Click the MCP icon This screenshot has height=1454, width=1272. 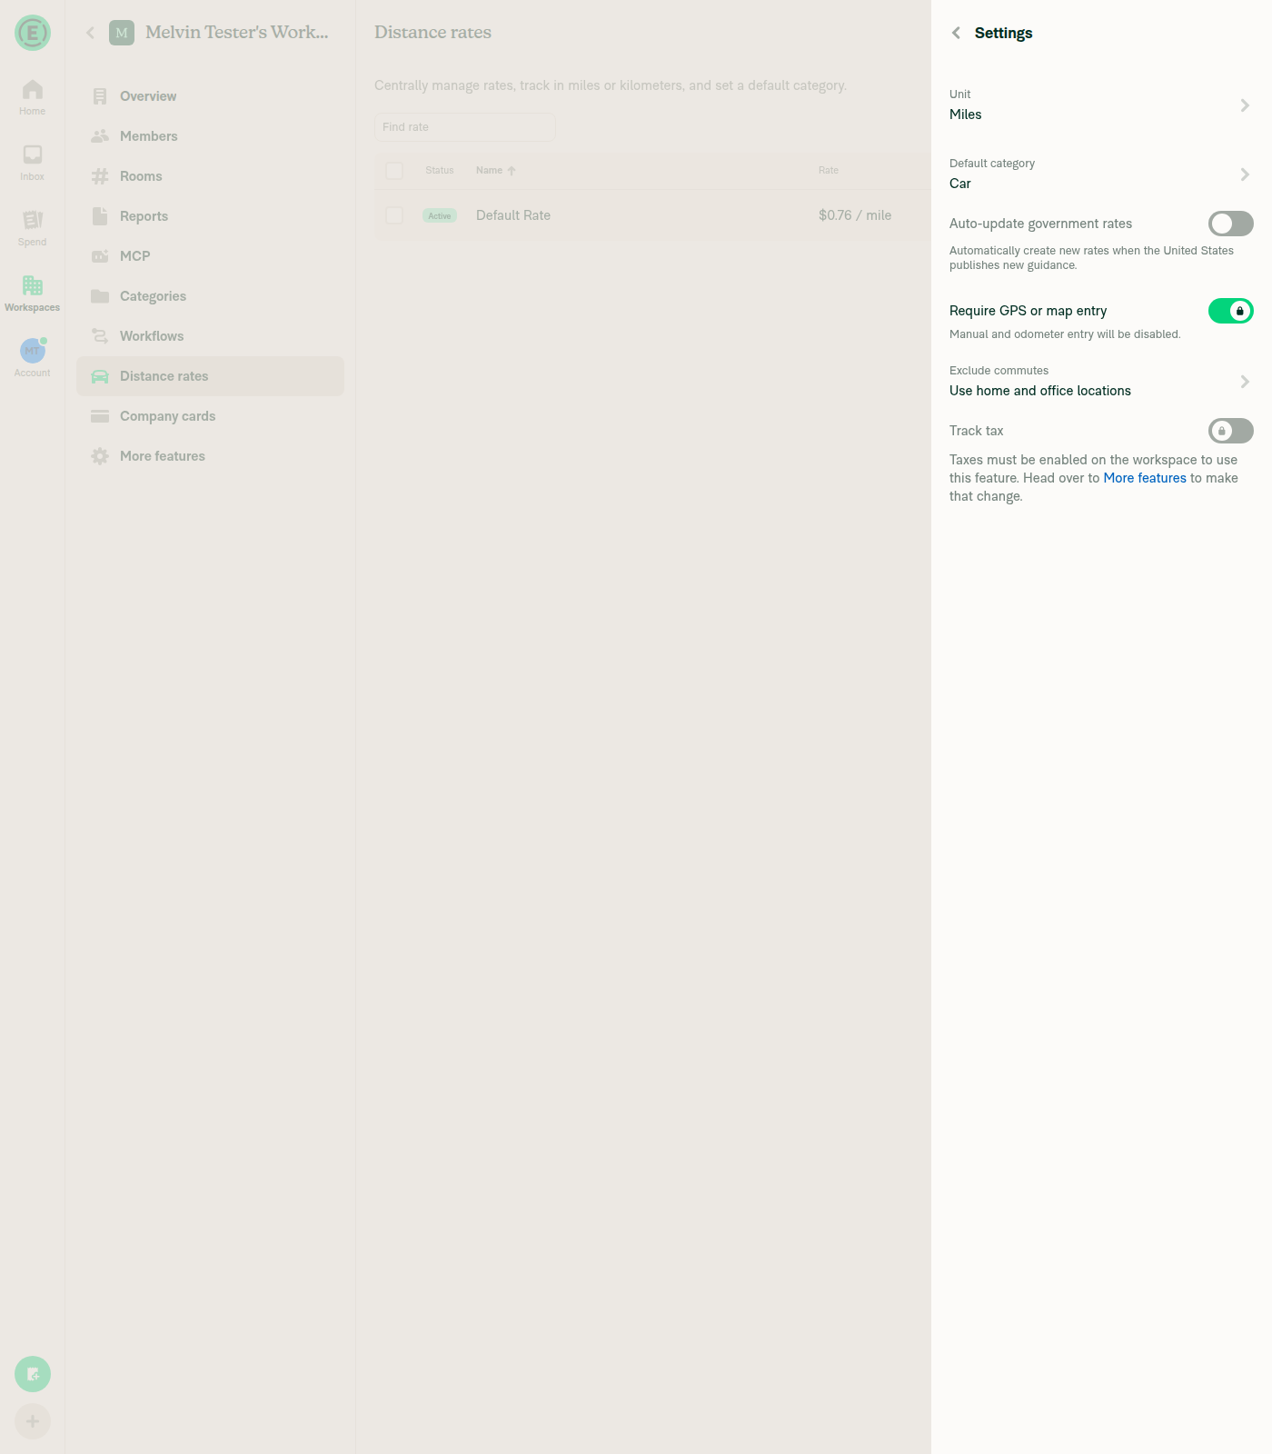[100, 256]
